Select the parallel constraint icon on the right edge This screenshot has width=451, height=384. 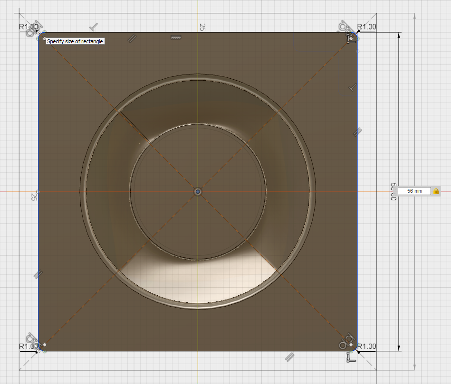[357, 132]
